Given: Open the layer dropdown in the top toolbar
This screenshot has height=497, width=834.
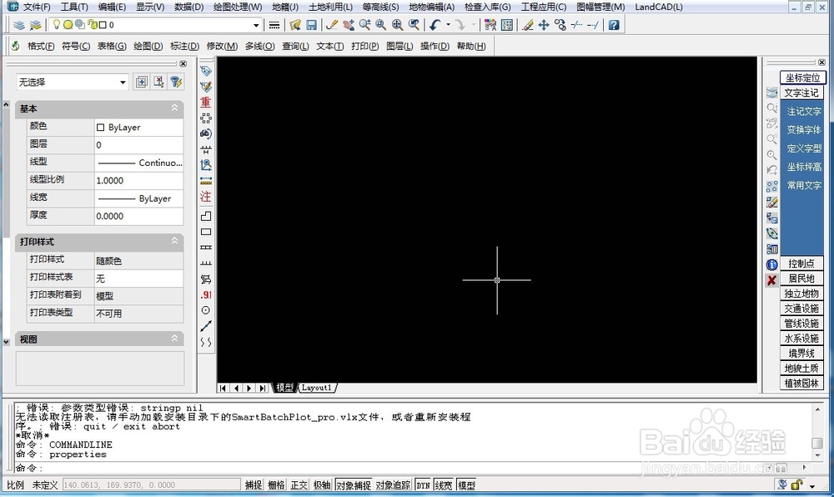Looking at the screenshot, I should [x=256, y=25].
